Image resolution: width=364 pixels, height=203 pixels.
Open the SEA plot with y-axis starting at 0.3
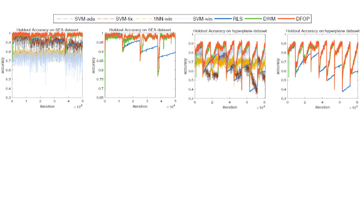point(47,65)
